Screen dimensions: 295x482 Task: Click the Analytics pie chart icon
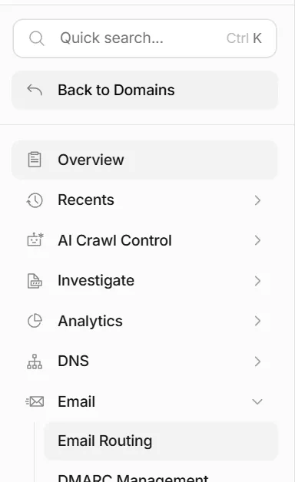coord(35,321)
